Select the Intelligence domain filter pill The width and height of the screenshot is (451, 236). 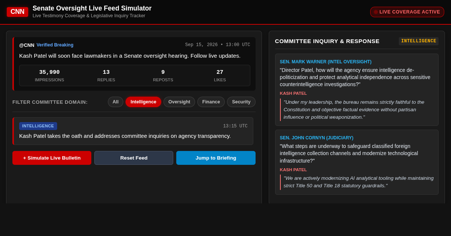143,102
